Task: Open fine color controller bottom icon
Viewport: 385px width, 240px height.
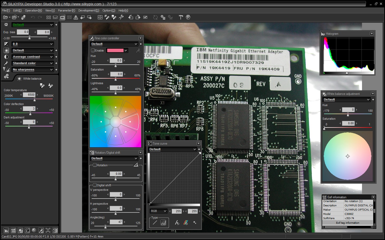Action: (x=41, y=230)
